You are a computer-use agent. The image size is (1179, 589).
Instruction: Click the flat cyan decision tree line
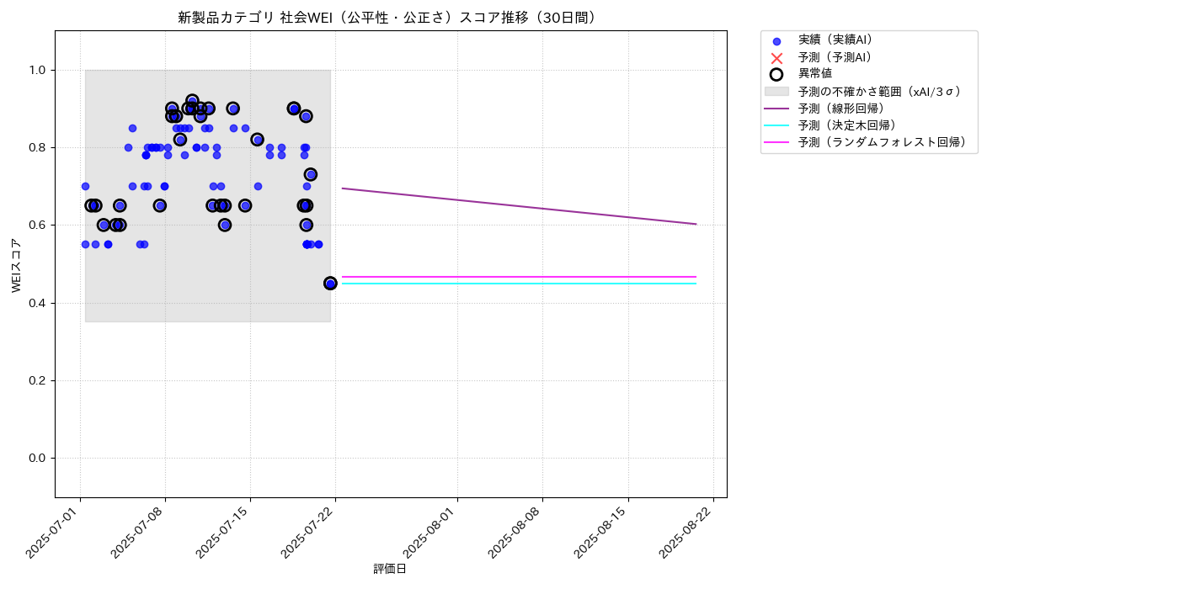[x=519, y=284]
